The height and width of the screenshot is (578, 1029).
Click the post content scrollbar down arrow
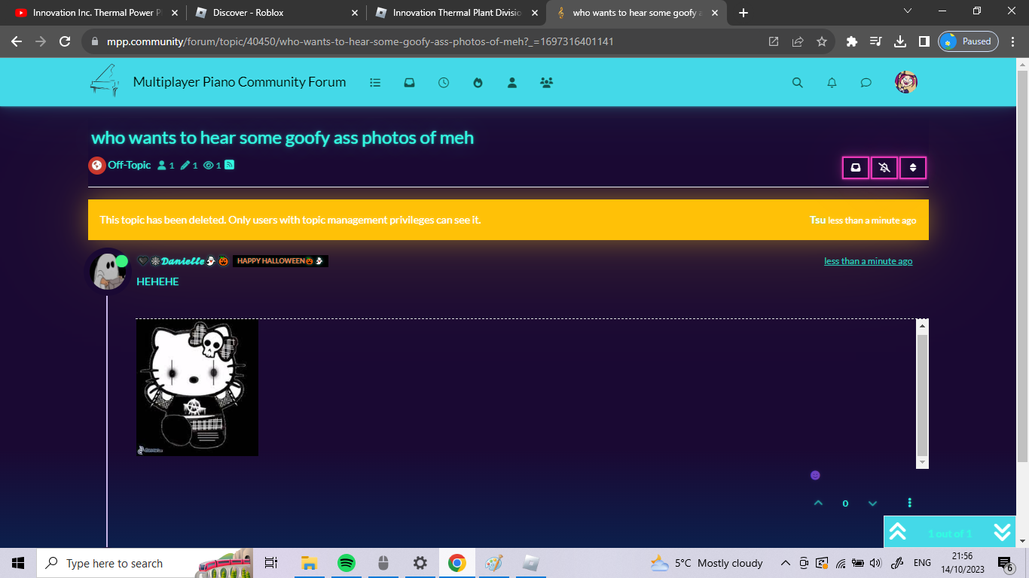922,461
